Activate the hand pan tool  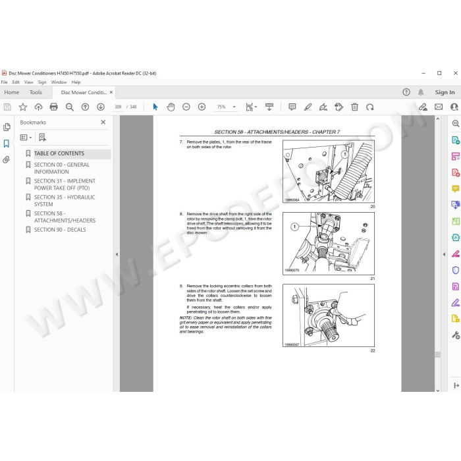click(x=171, y=107)
